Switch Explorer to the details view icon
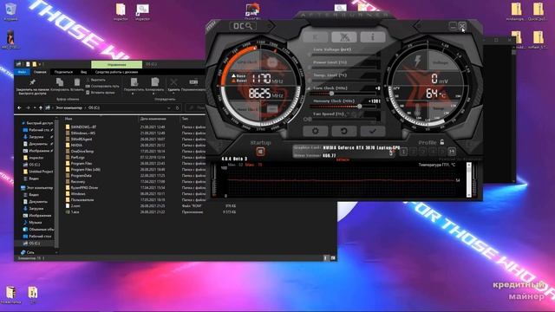Viewport: 555px width, 312px height. point(325,258)
